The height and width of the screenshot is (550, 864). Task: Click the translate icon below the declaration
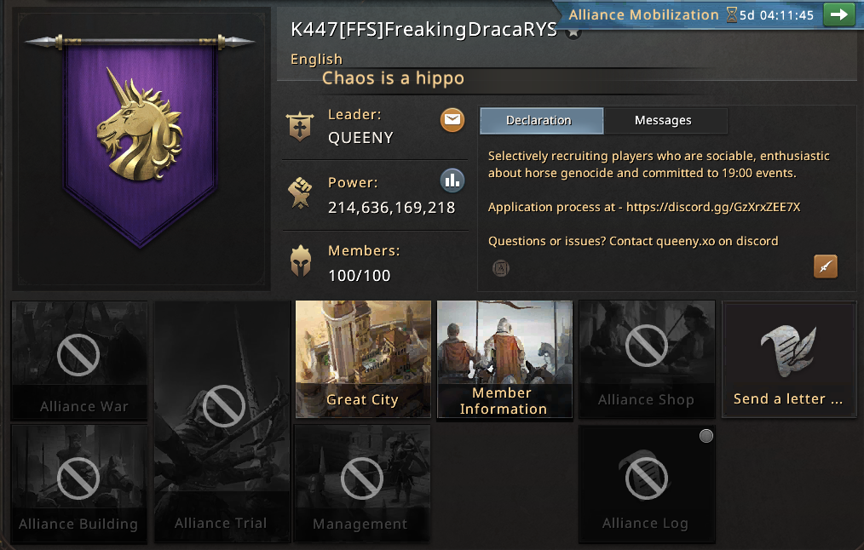[x=500, y=268]
